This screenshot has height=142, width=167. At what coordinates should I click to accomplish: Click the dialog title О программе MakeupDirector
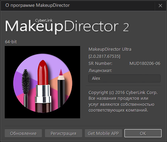click(x=38, y=5)
